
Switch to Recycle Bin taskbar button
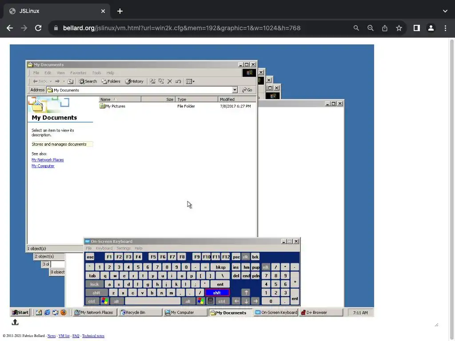click(x=140, y=313)
